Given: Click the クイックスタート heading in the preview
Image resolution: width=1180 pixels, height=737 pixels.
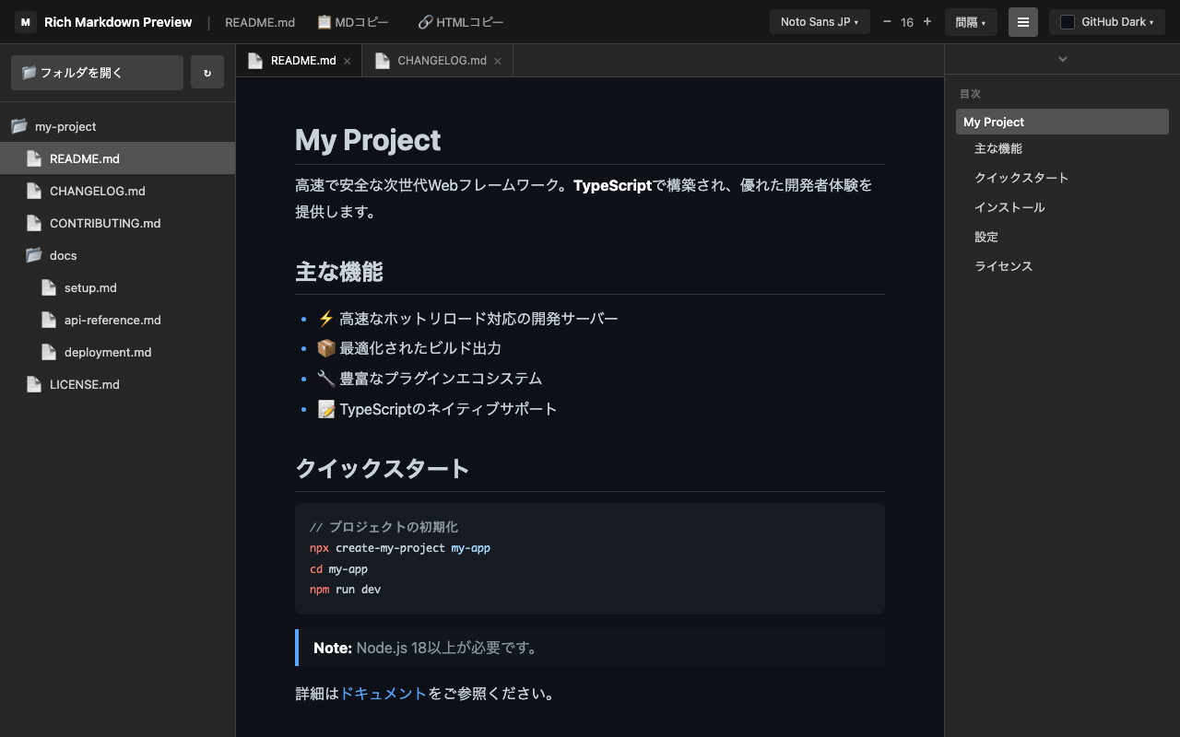Looking at the screenshot, I should click(383, 468).
